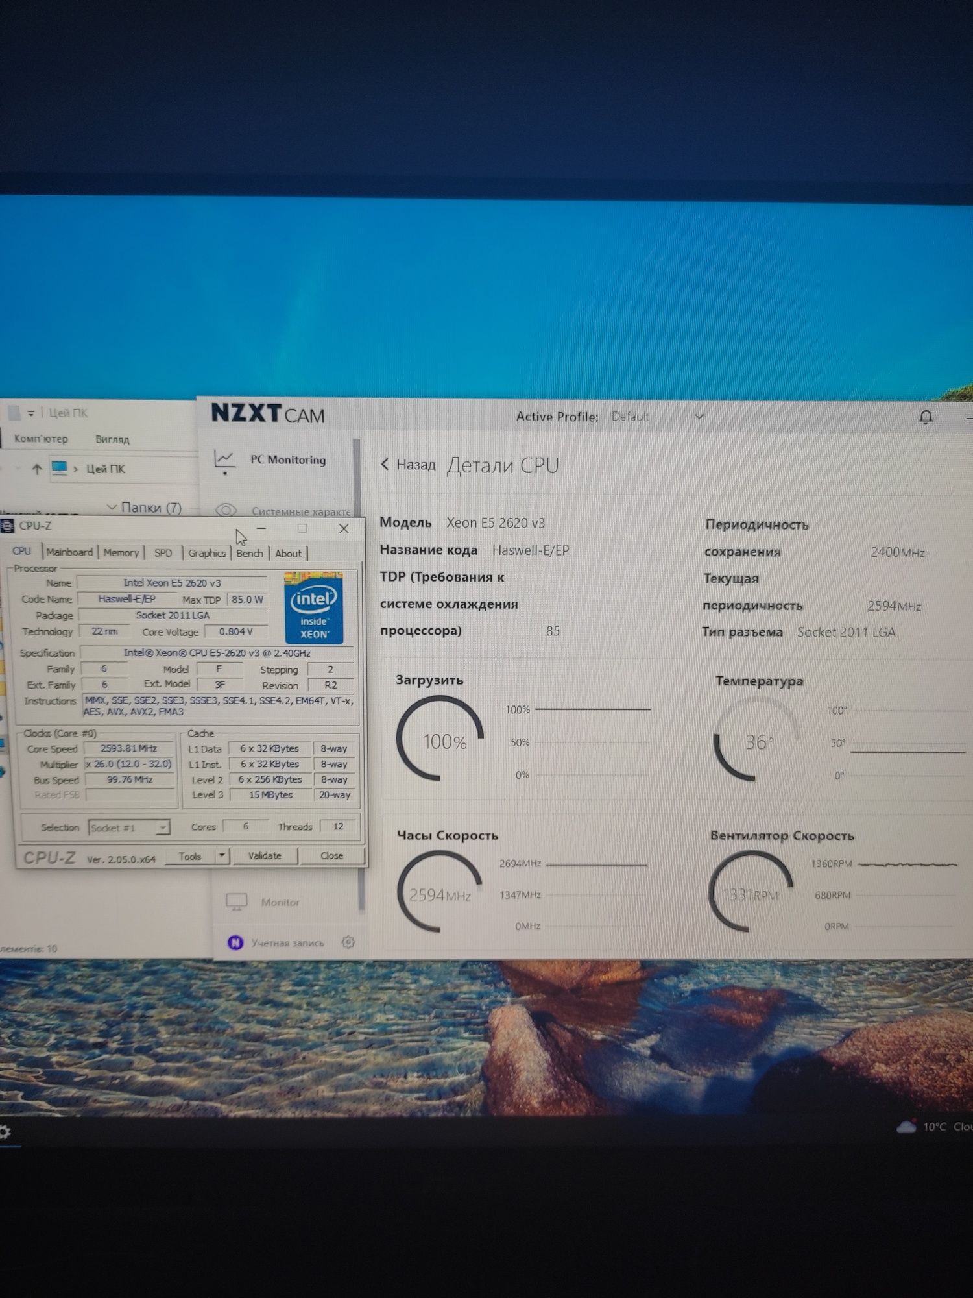This screenshot has width=973, height=1298.
Task: Open the Active Profile Default dropdown
Action: [657, 417]
